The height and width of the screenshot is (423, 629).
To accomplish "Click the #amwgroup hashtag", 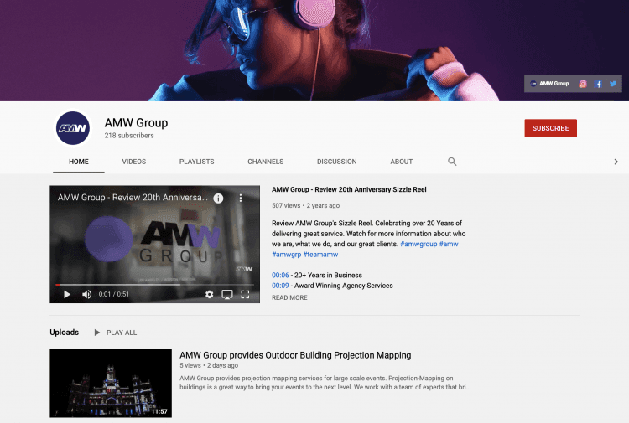I will pyautogui.click(x=418, y=244).
